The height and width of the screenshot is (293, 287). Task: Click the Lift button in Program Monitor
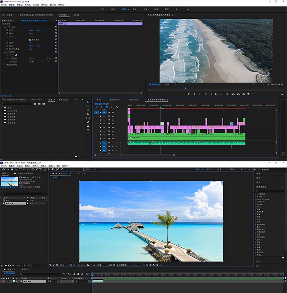click(x=233, y=94)
